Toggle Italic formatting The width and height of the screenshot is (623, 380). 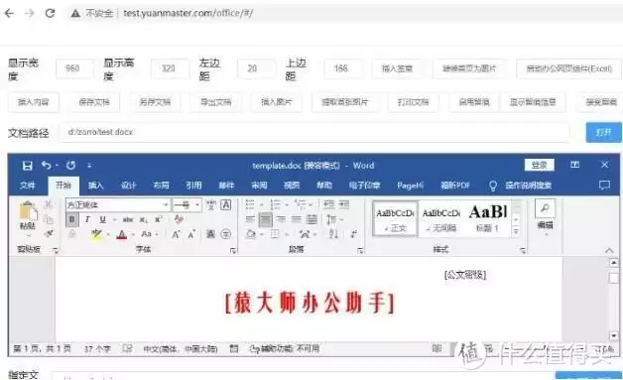point(87,219)
